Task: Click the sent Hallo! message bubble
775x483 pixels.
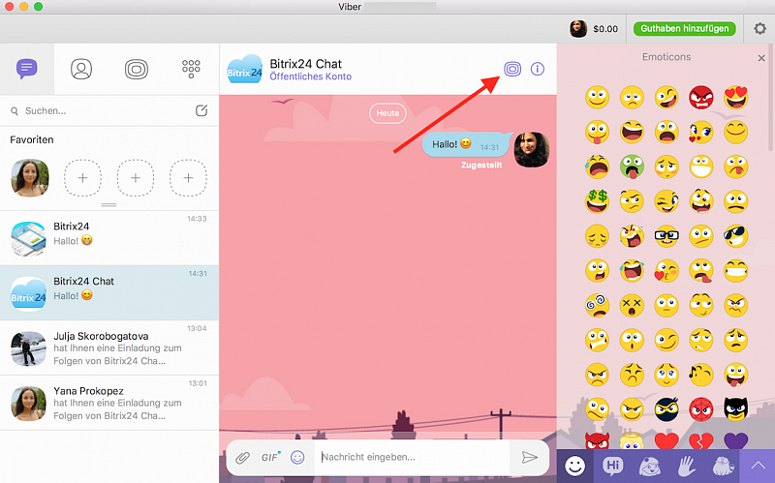Action: pyautogui.click(x=466, y=144)
